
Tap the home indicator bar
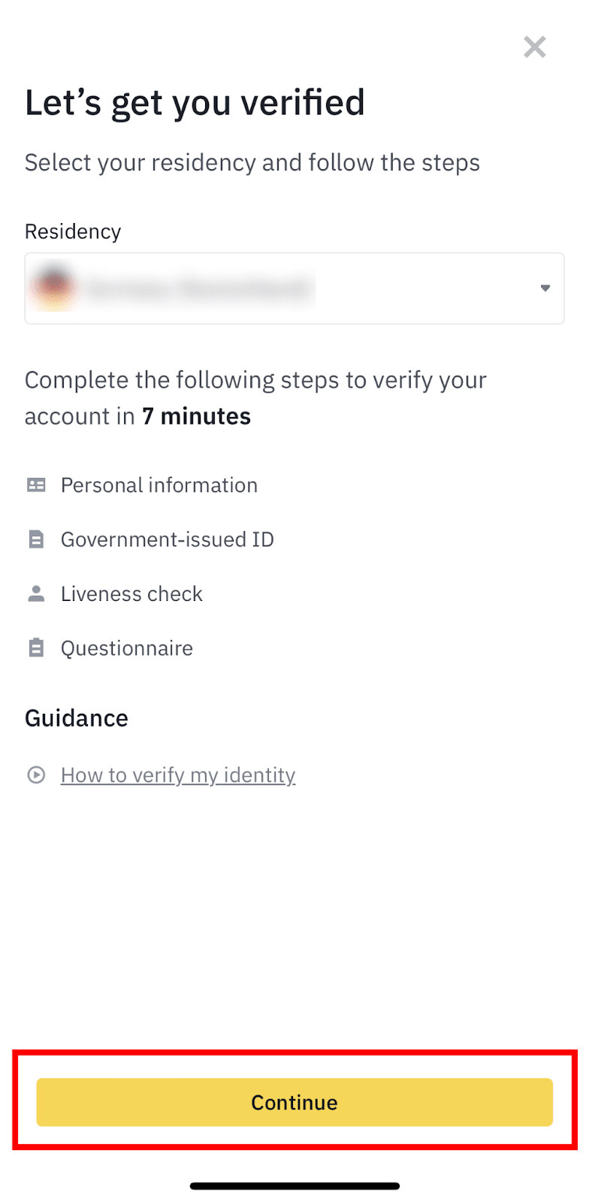[x=294, y=1186]
